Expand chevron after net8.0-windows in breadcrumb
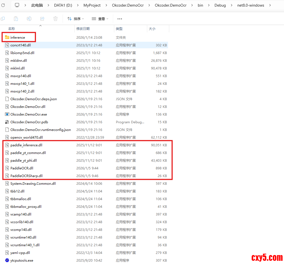 [x=270, y=5]
